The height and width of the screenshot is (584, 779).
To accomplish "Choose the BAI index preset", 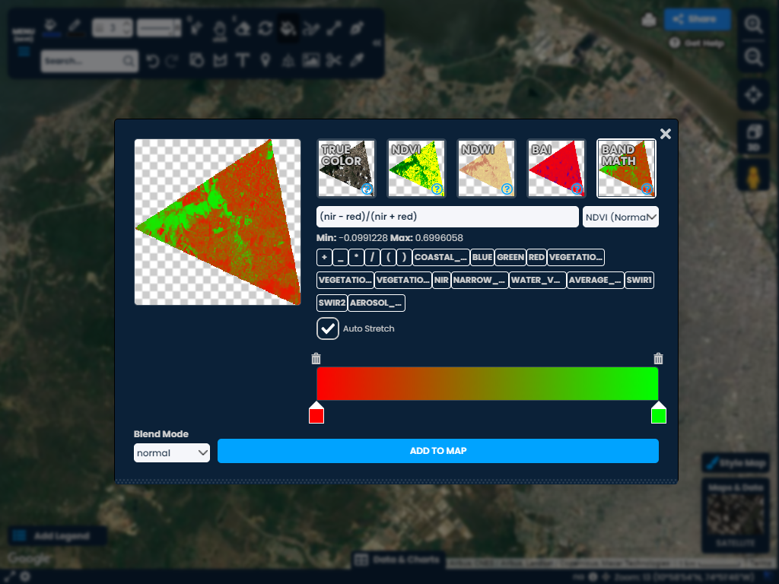I will (x=556, y=167).
